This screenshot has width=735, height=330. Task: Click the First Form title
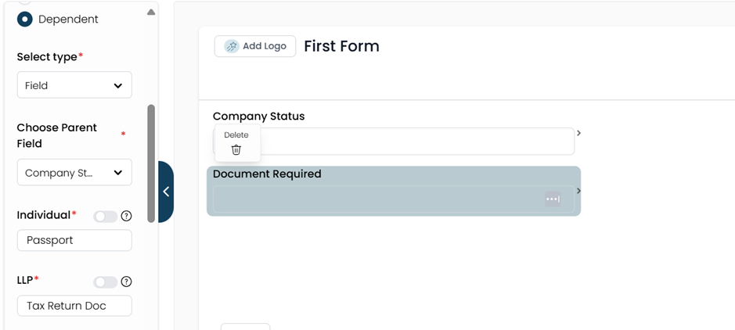point(342,46)
